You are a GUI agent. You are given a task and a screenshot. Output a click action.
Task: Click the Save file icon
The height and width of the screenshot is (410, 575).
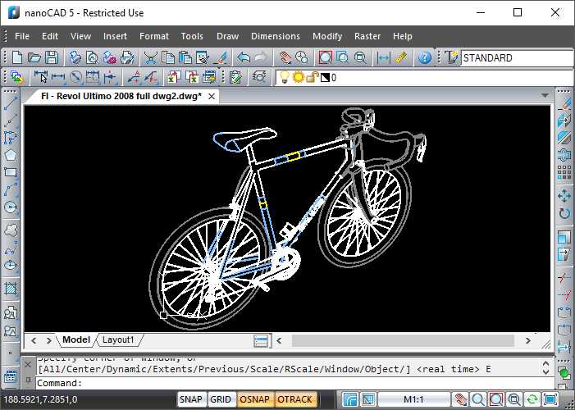click(52, 57)
